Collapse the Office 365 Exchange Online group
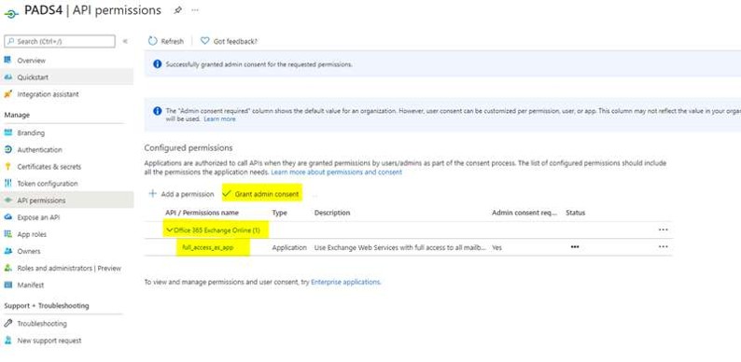Image resolution: width=741 pixels, height=362 pixels. 170,230
